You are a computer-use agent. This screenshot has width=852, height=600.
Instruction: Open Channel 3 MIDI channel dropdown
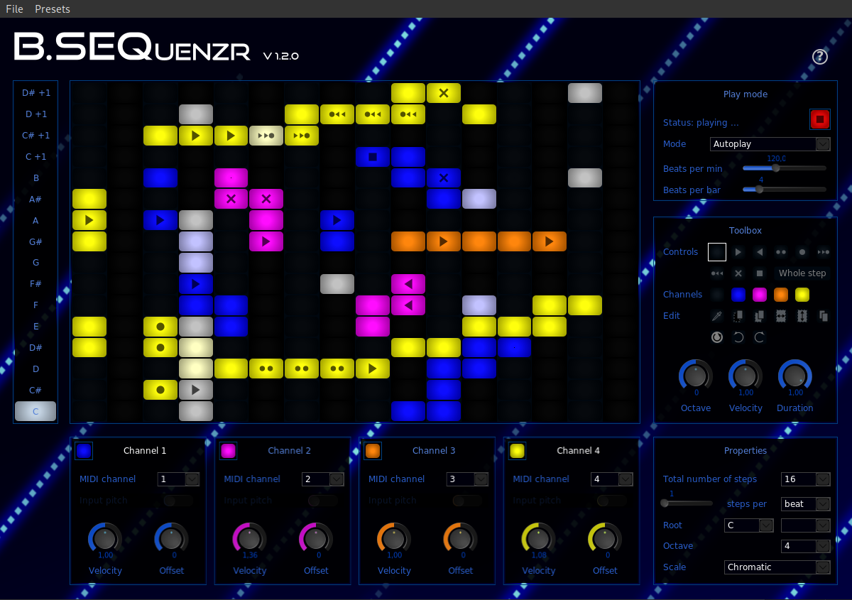click(x=467, y=479)
